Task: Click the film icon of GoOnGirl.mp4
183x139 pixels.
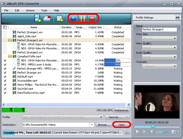Action: (14, 89)
